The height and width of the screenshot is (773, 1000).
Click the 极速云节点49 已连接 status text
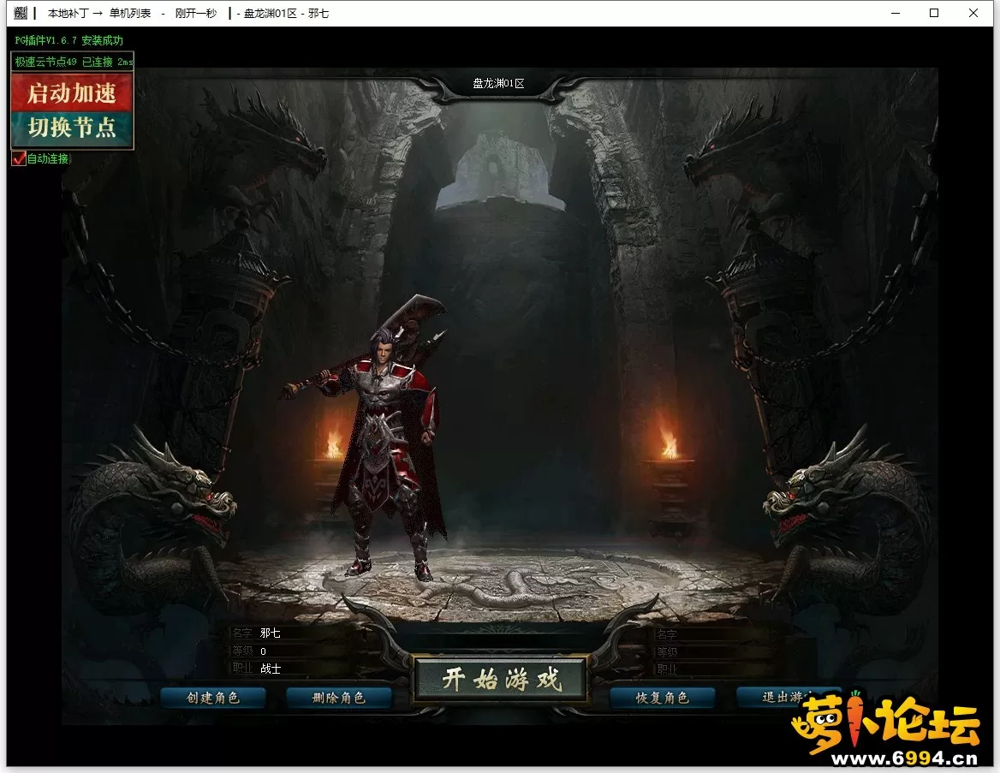click(73, 62)
